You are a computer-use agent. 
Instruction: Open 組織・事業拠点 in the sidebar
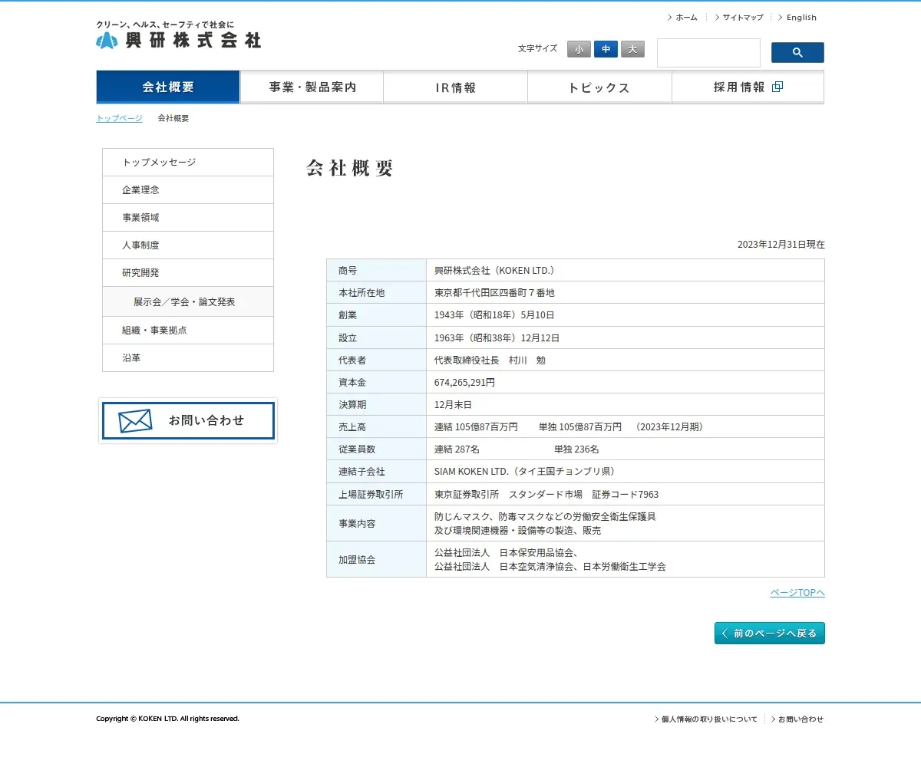pyautogui.click(x=188, y=331)
